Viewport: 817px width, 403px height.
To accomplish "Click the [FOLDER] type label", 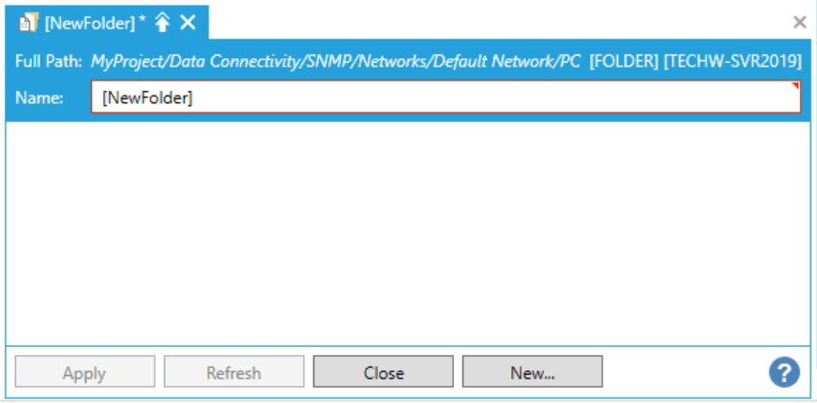I will click(623, 62).
